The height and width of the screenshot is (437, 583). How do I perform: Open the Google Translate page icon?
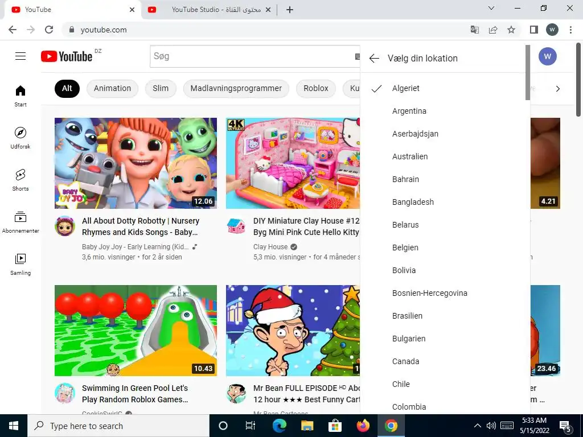(x=474, y=30)
